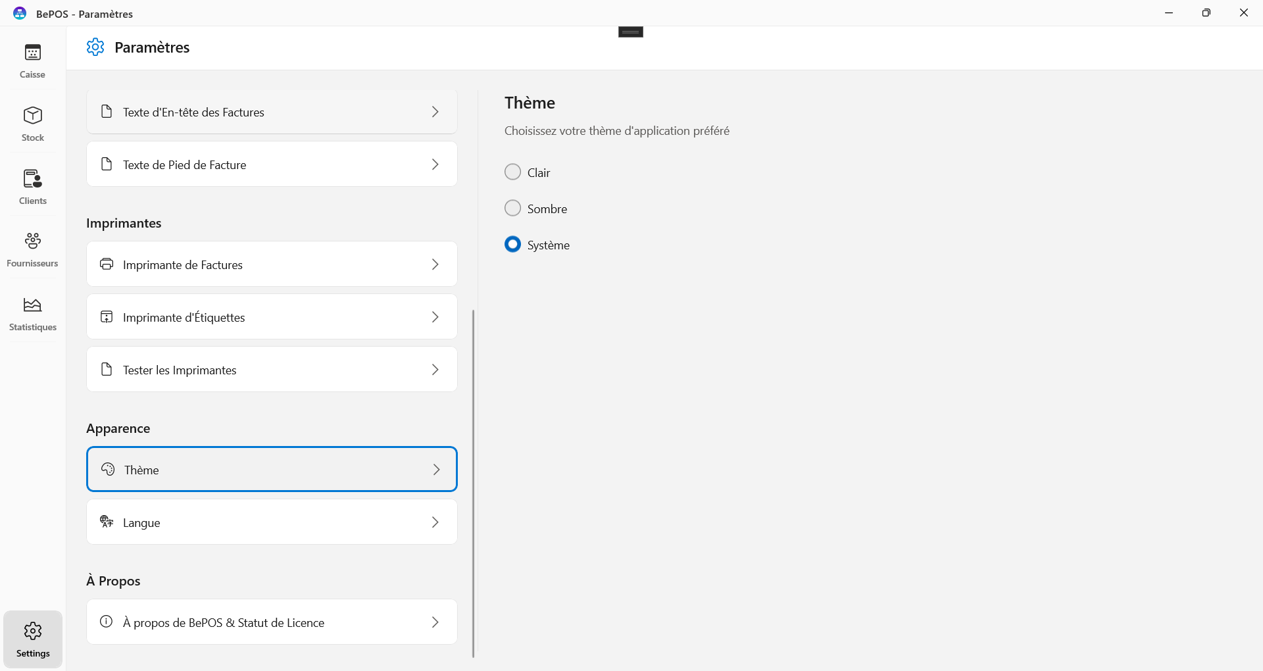Go to Stock box icon
Screen dimensions: 1263x671
pyautogui.click(x=32, y=116)
